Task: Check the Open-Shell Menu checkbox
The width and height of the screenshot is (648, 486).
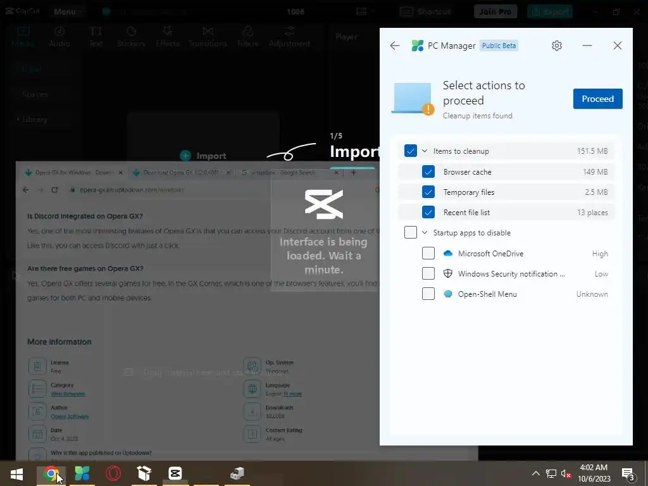Action: (428, 294)
